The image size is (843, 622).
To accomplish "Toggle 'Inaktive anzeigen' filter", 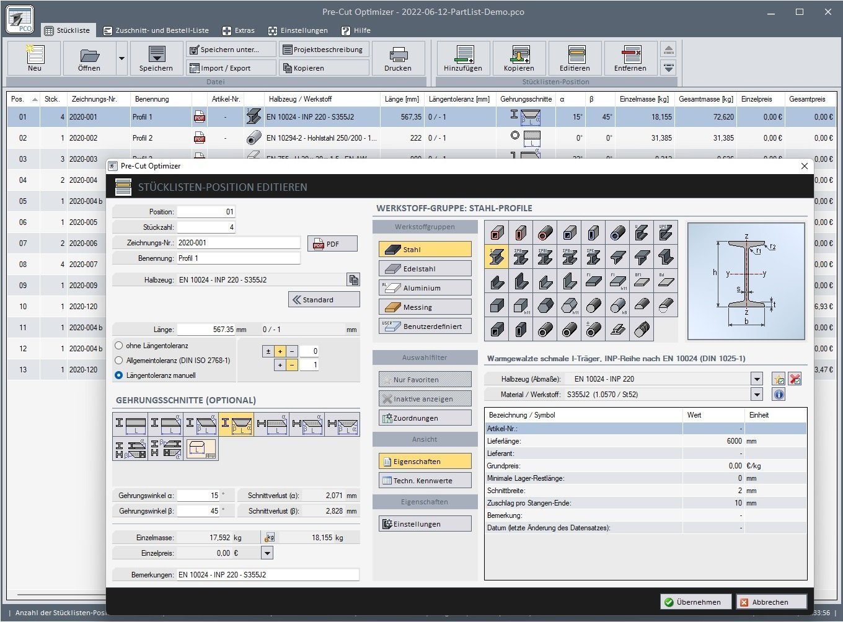I will [425, 399].
